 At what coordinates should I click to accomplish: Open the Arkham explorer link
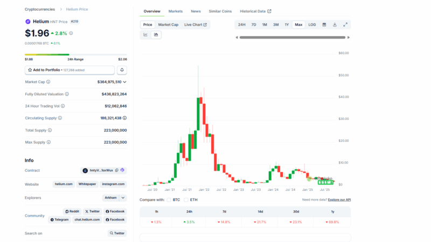(x=110, y=197)
